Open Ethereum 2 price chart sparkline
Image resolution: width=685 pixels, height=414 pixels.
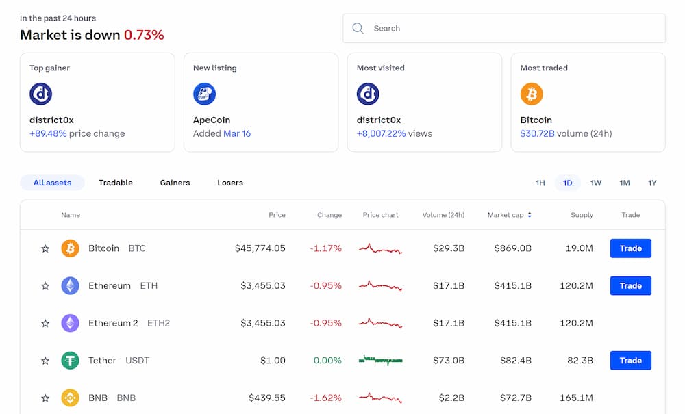point(380,323)
